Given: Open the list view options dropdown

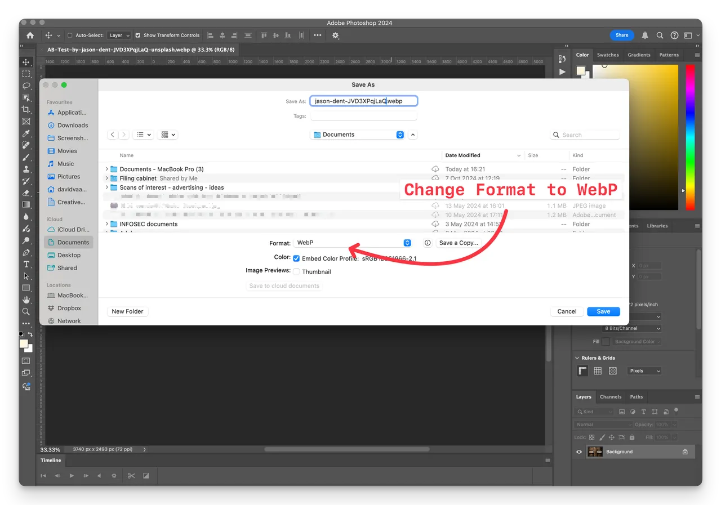Looking at the screenshot, I should [x=143, y=135].
